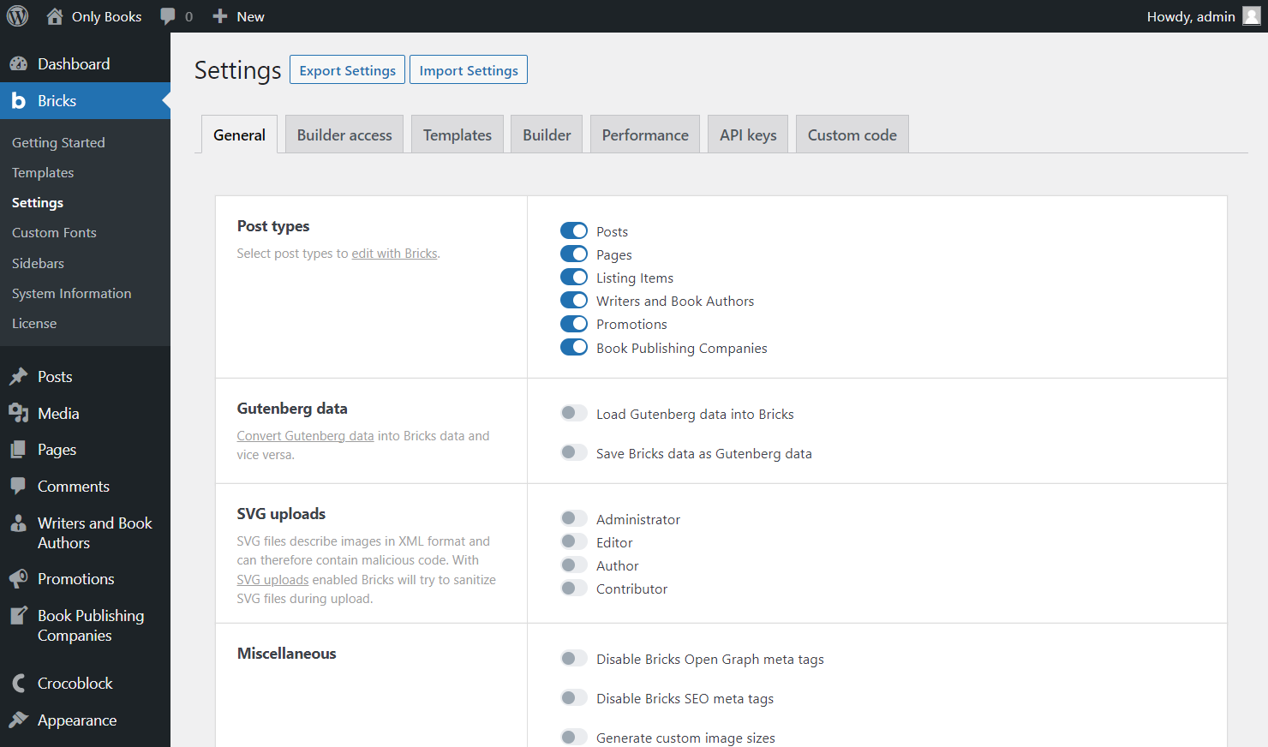This screenshot has height=747, width=1268.
Task: Enable Load Gutenberg data into Bricks
Action: [x=574, y=414]
